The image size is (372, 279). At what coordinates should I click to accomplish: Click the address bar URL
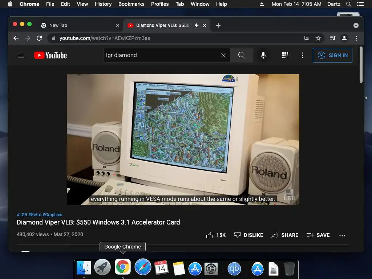[105, 38]
